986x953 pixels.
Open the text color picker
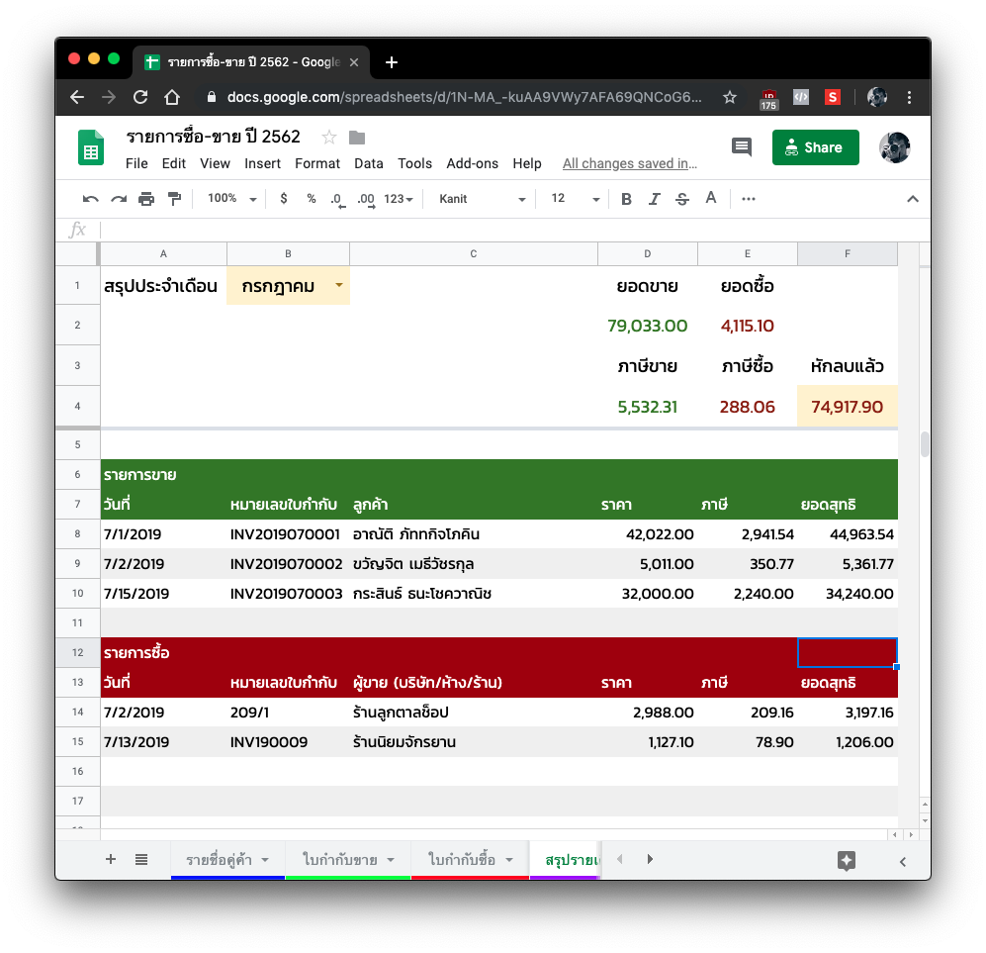pyautogui.click(x=711, y=199)
